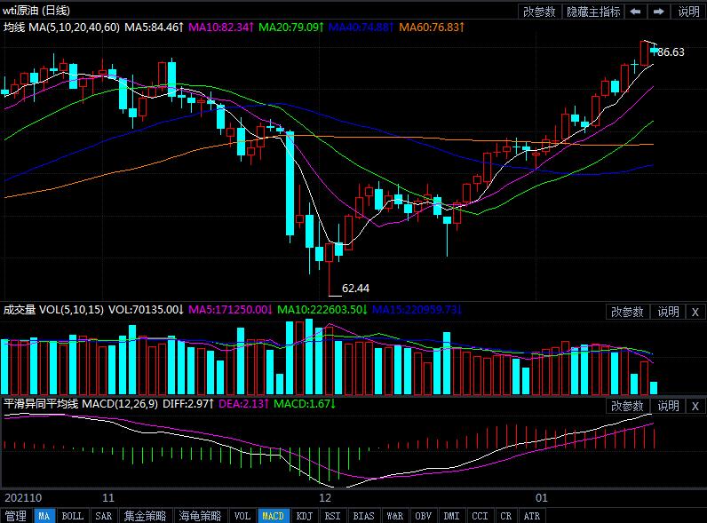Close the volume panel with X
The width and height of the screenshot is (707, 523).
[695, 312]
